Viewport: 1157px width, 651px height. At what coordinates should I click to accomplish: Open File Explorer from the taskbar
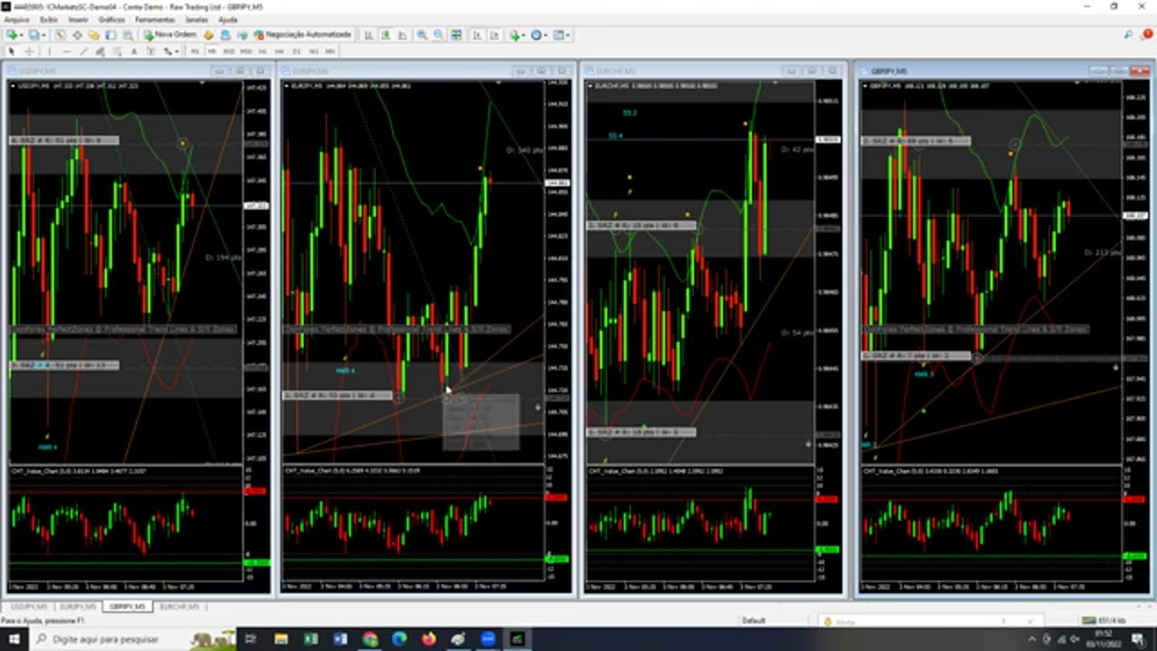(x=281, y=639)
